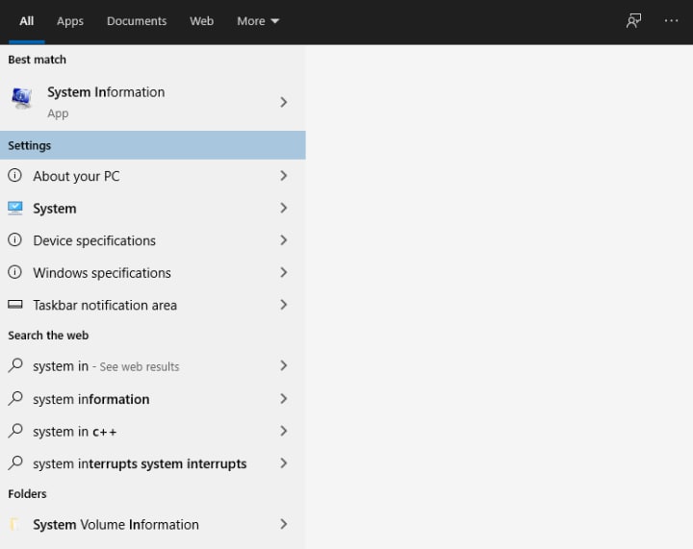Click the 'Folders' section header
This screenshot has height=549, width=693.
(x=27, y=493)
